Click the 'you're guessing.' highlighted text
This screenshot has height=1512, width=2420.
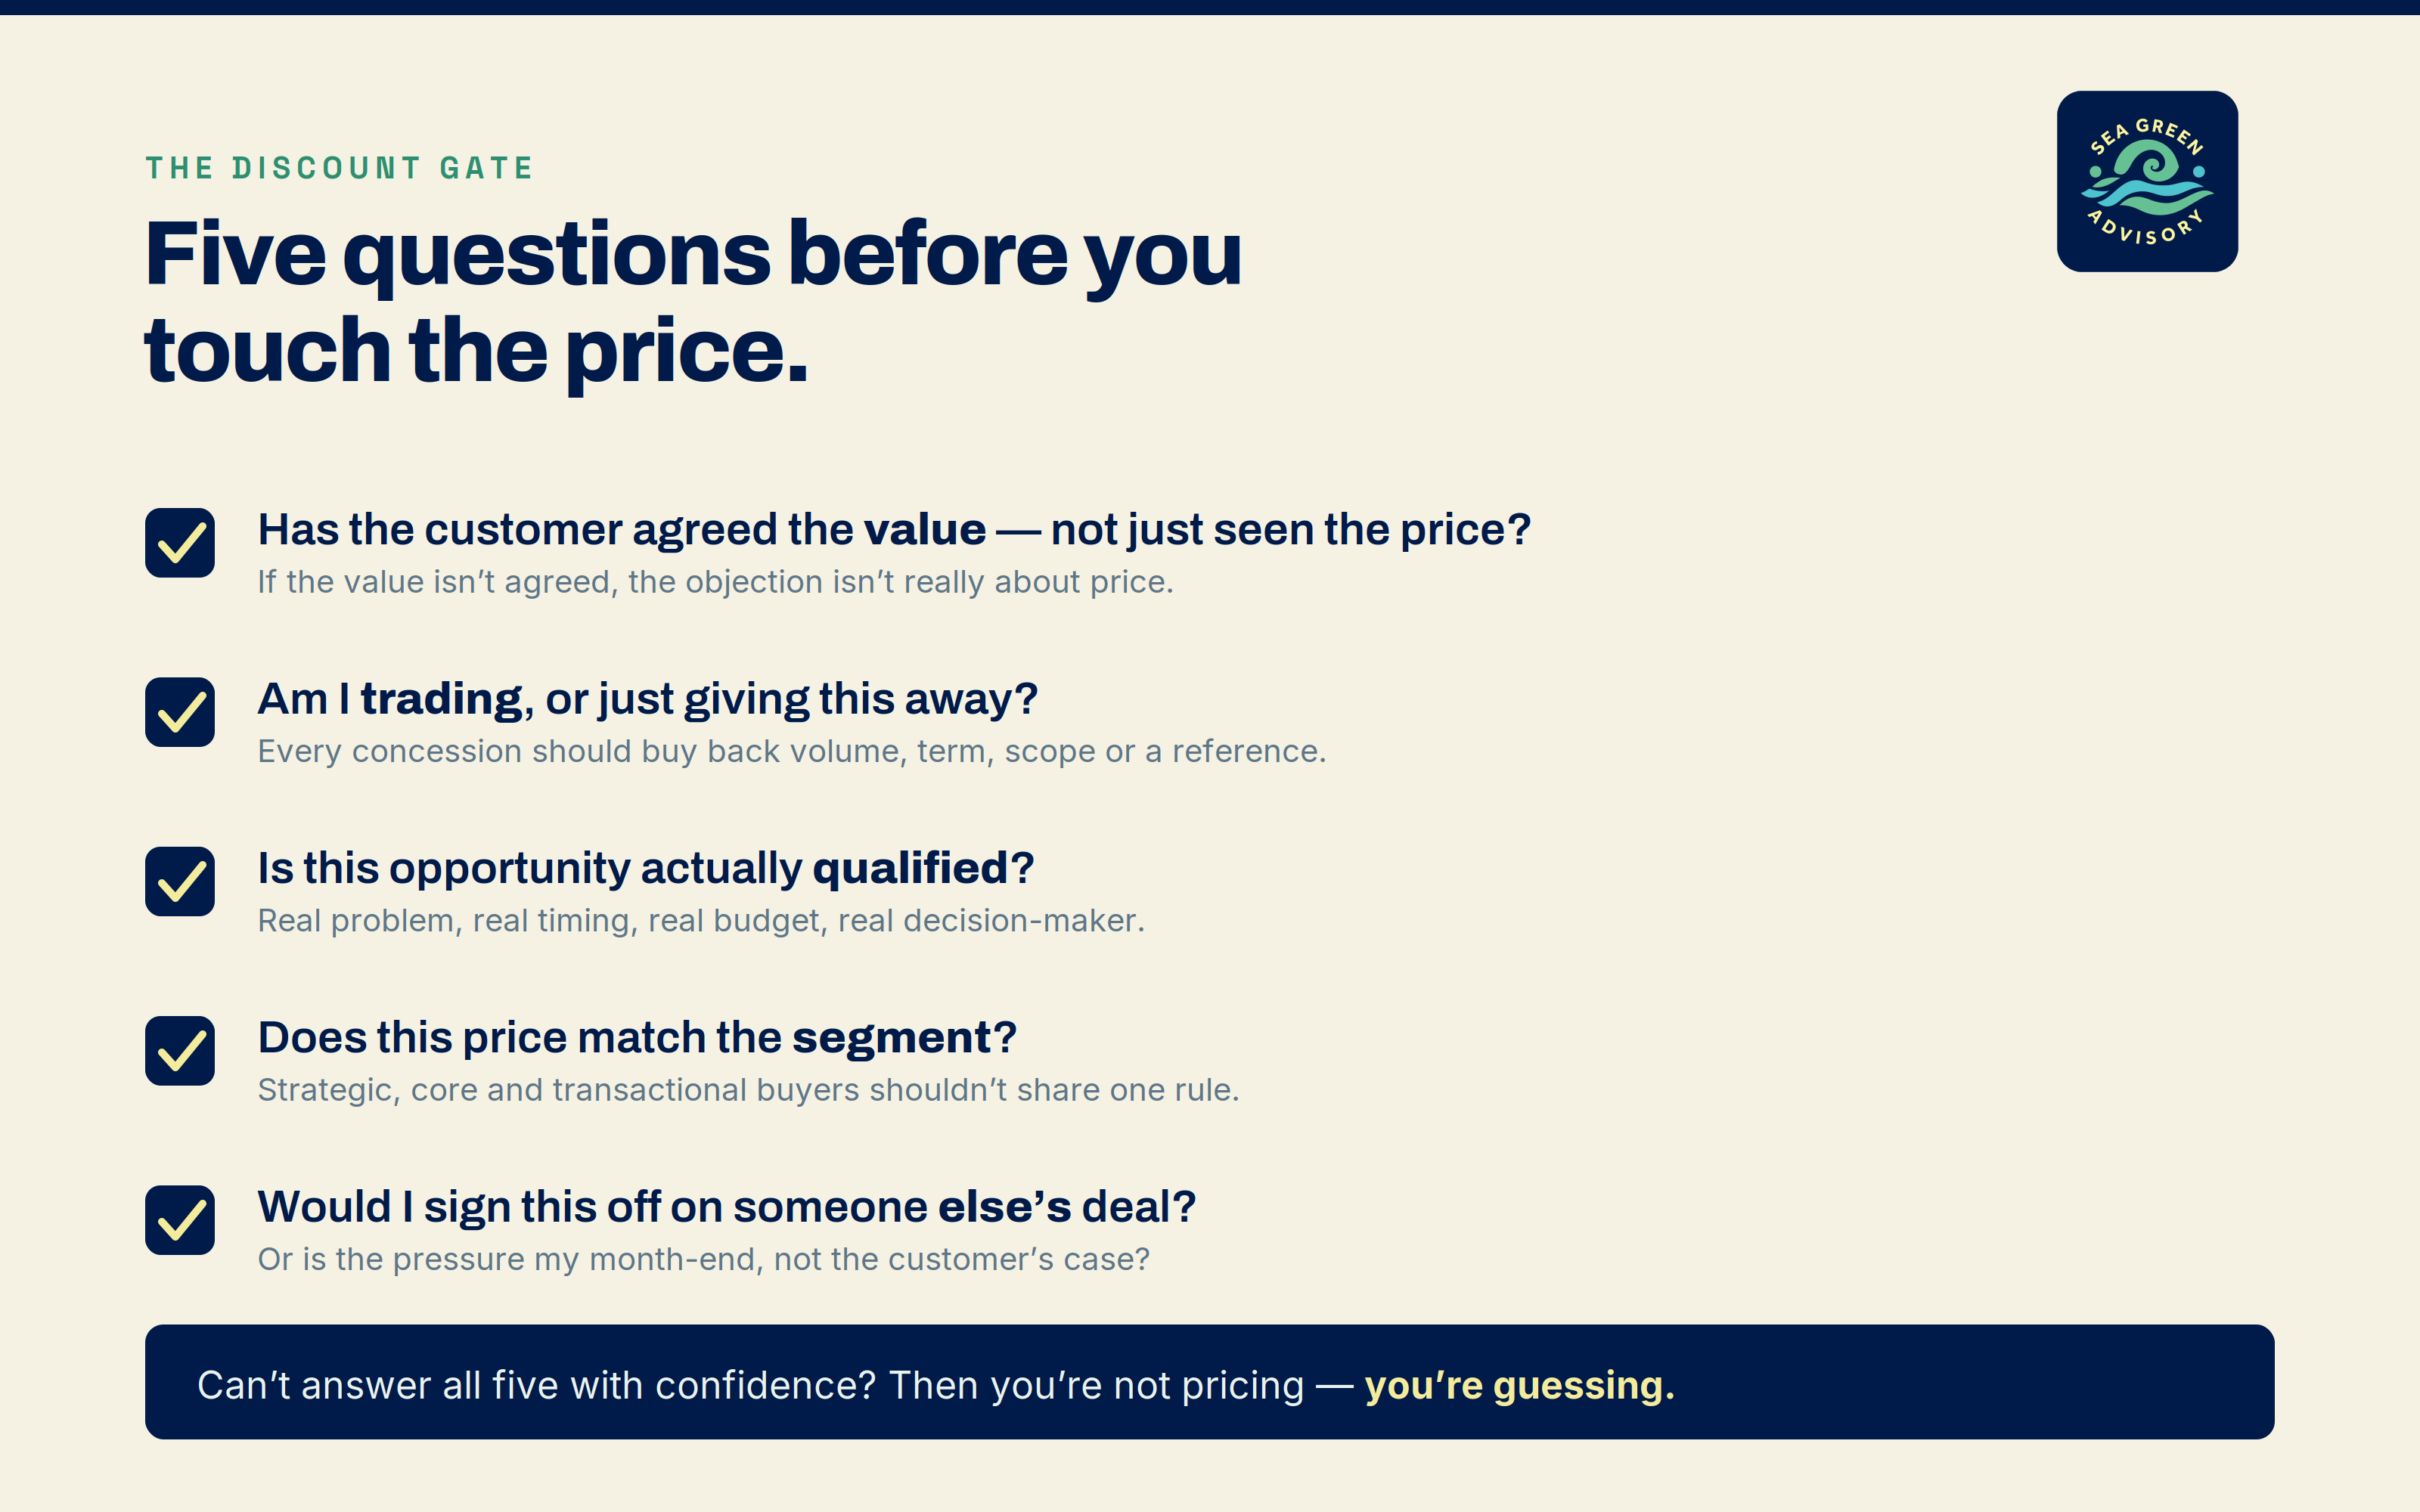[1519, 1385]
